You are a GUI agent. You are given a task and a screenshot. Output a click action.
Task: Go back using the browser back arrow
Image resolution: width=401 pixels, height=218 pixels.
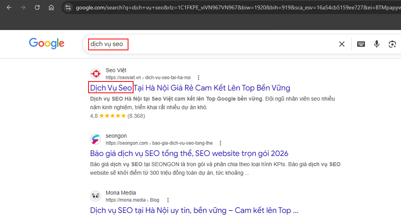[9, 8]
